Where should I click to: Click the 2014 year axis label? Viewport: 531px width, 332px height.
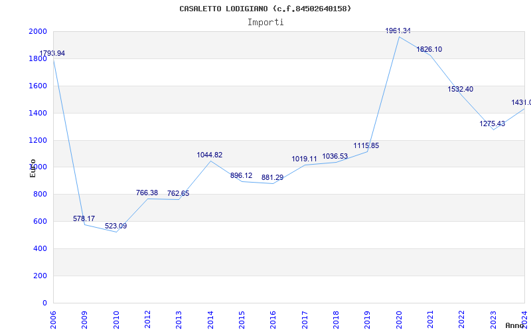pyautogui.click(x=210, y=319)
